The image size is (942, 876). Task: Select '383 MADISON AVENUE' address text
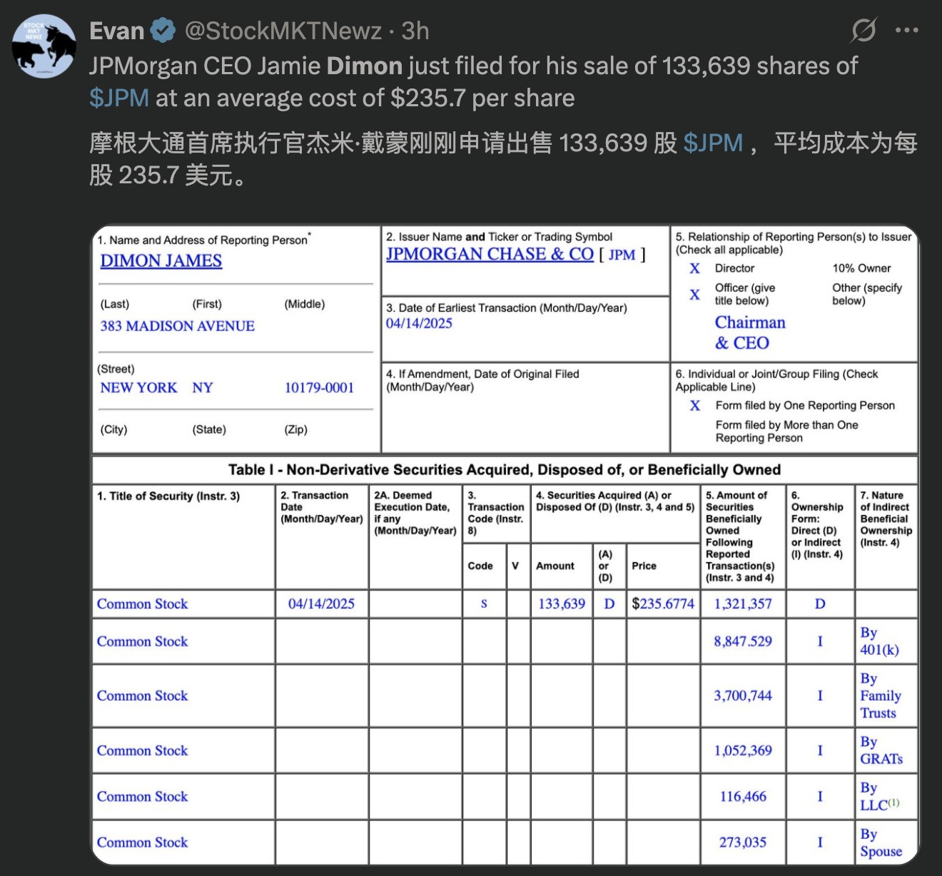pyautogui.click(x=177, y=326)
